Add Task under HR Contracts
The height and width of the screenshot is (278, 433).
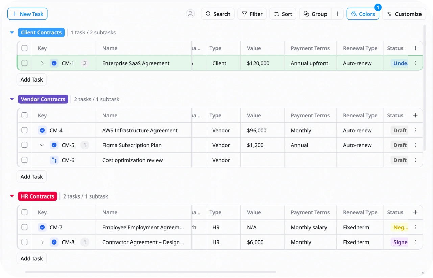pos(31,258)
